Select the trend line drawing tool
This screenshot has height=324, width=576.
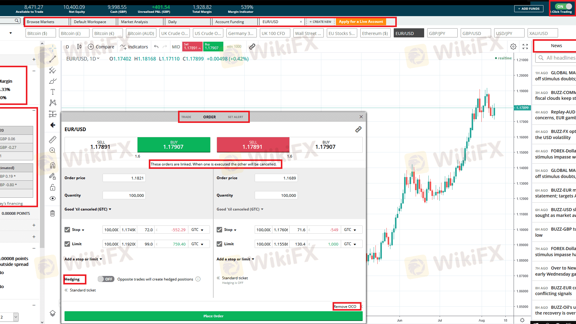tap(53, 59)
